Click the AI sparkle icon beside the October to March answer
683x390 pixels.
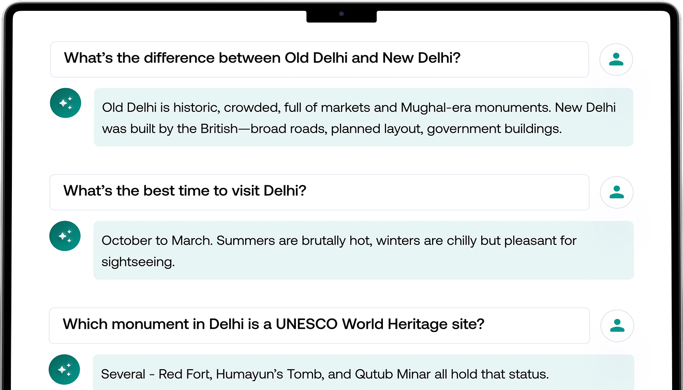coord(65,236)
